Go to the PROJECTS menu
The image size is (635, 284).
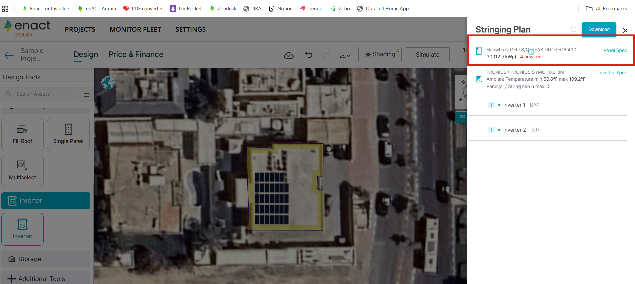(x=80, y=29)
